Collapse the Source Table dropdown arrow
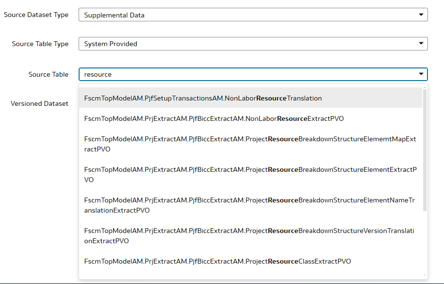Image resolution: width=444 pixels, height=284 pixels. 421,74
